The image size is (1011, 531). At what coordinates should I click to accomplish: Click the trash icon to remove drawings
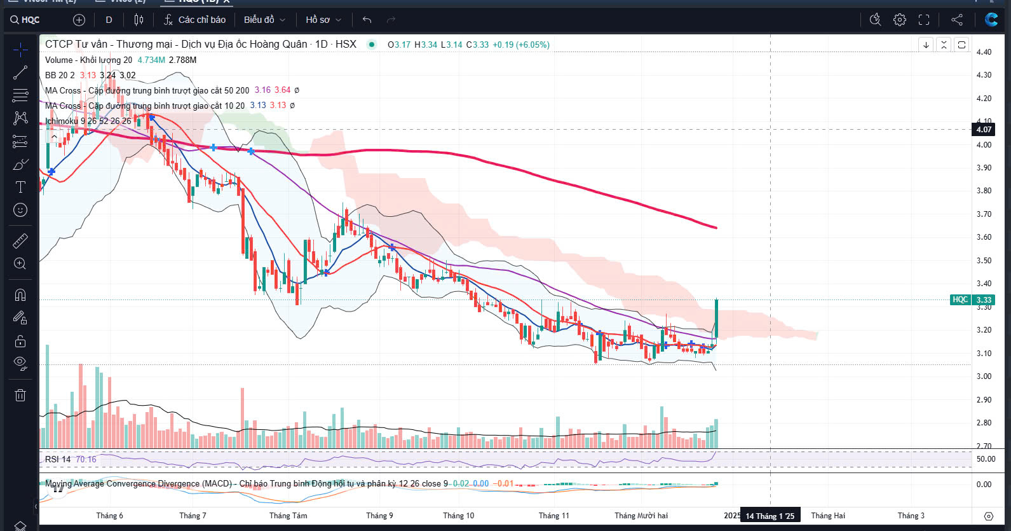coord(20,395)
